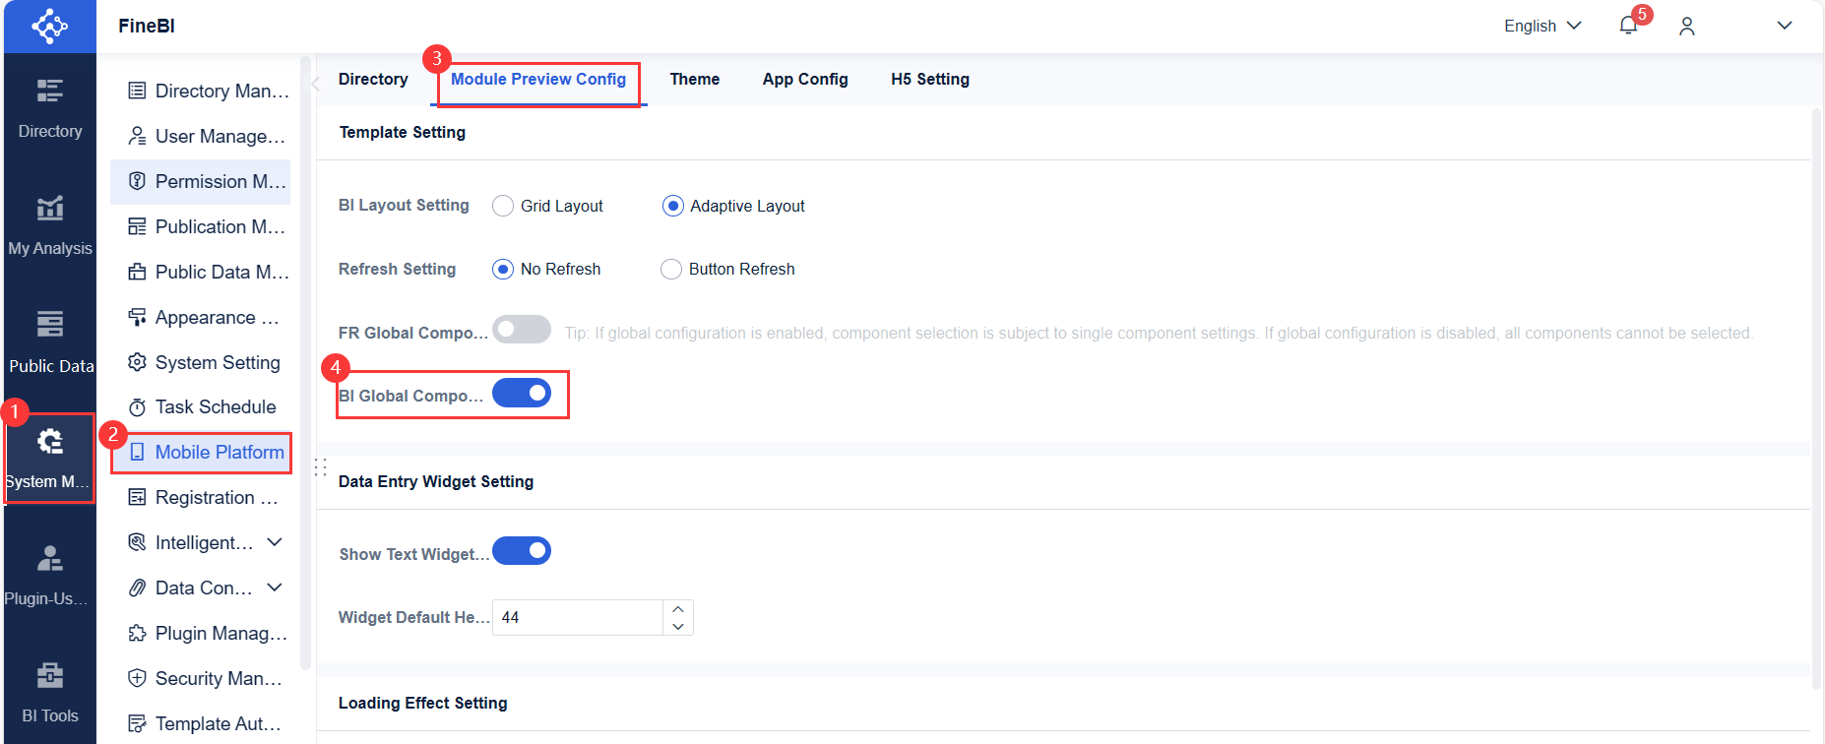Image resolution: width=1825 pixels, height=744 pixels.
Task: Turn off the BI Global Component switch
Action: 522,393
